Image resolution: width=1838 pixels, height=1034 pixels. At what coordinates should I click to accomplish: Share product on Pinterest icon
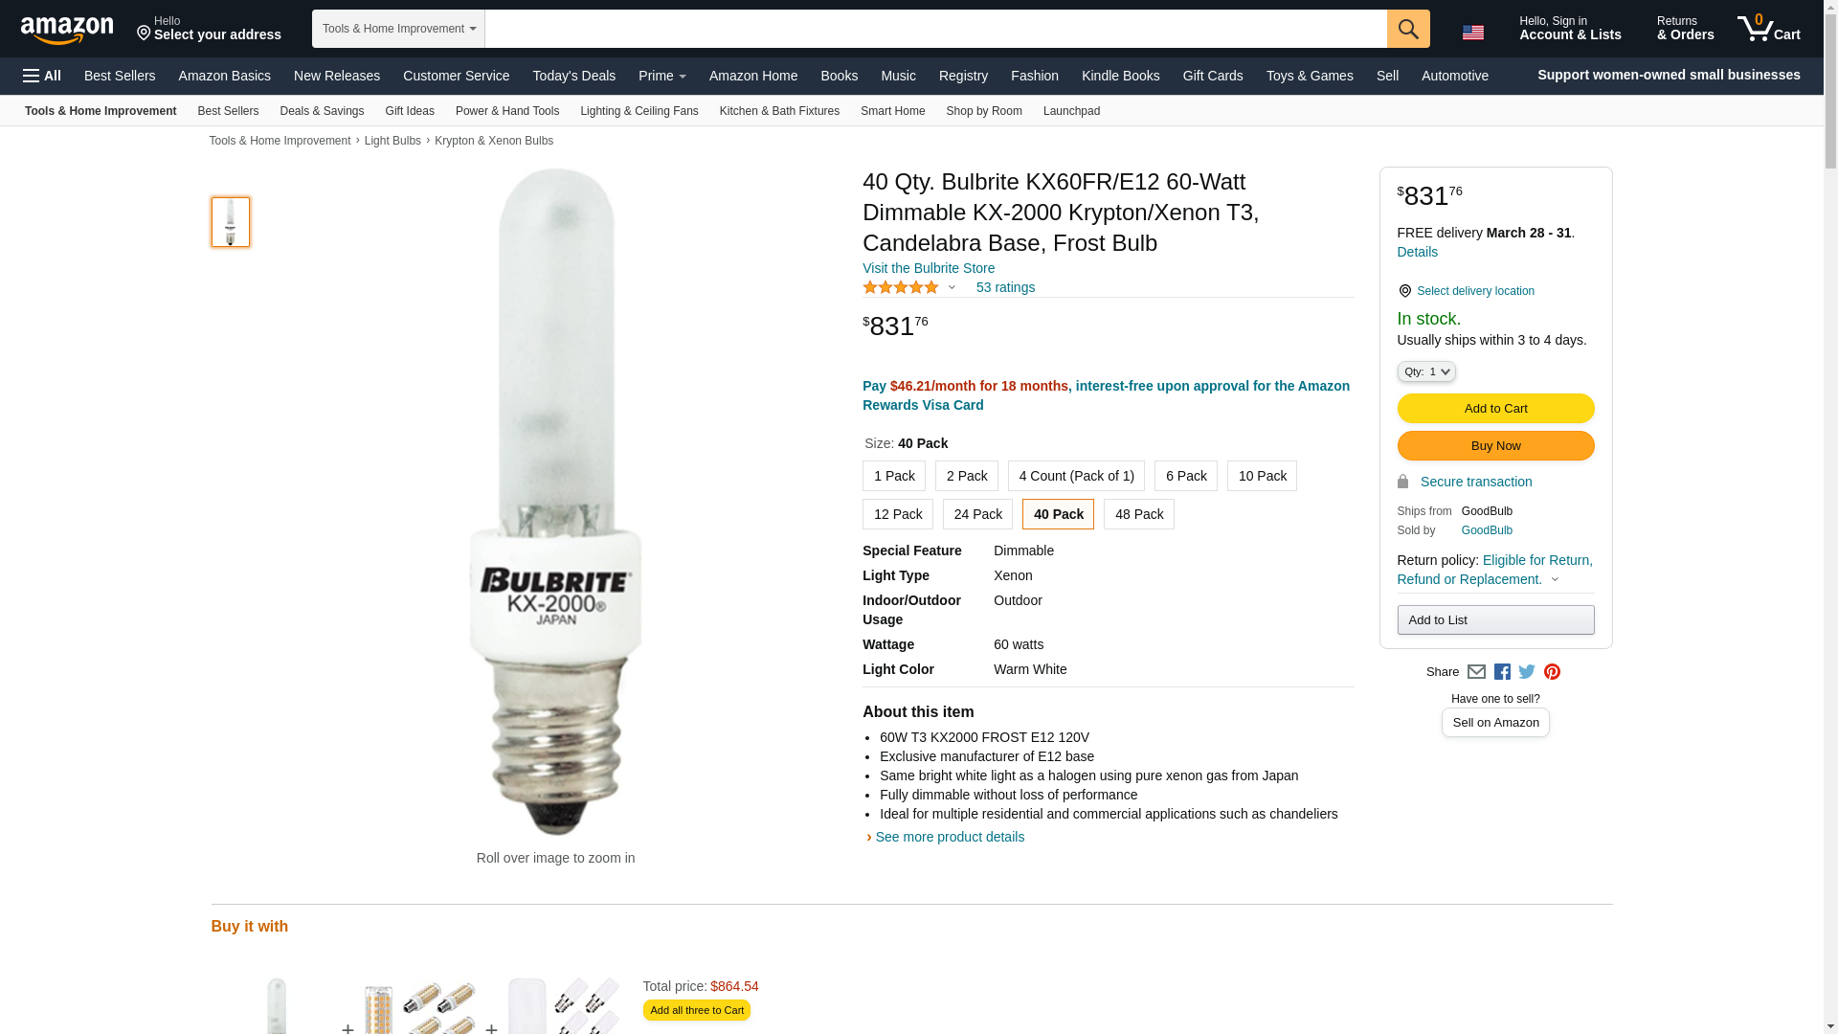coord(1552,672)
